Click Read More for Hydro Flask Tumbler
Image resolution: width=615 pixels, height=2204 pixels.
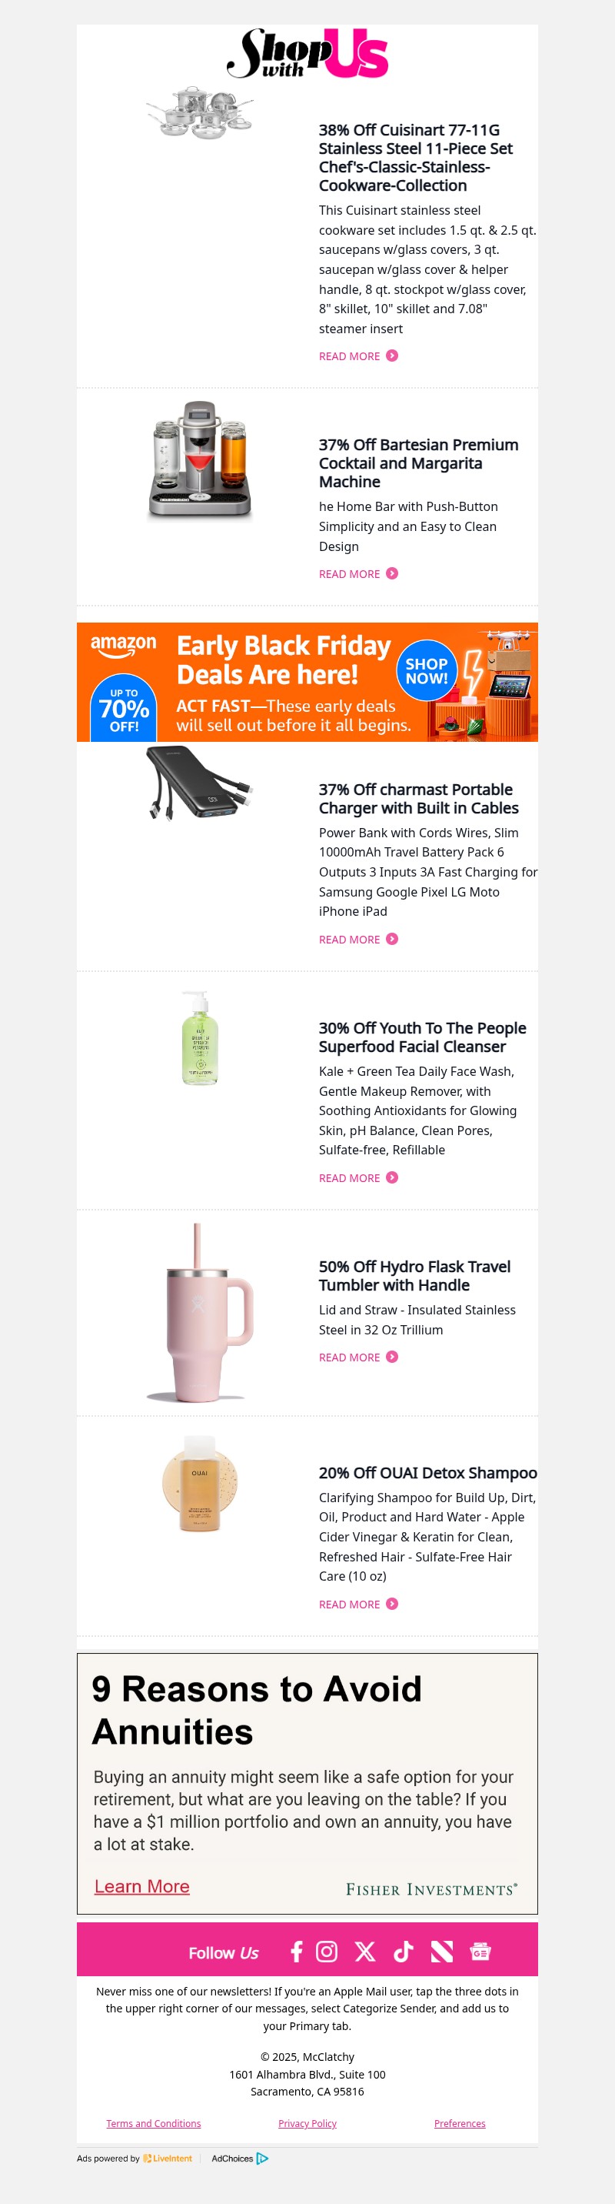tap(351, 1357)
